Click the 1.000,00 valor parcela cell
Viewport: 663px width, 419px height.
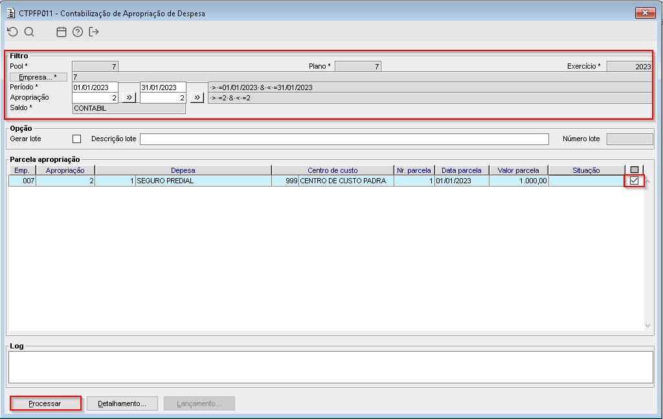(x=519, y=181)
